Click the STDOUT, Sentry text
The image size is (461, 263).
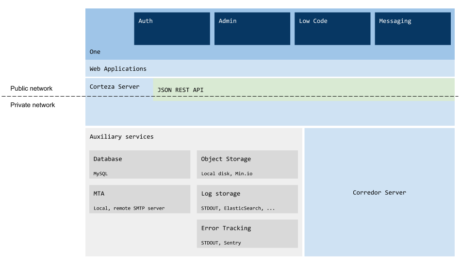click(x=221, y=243)
